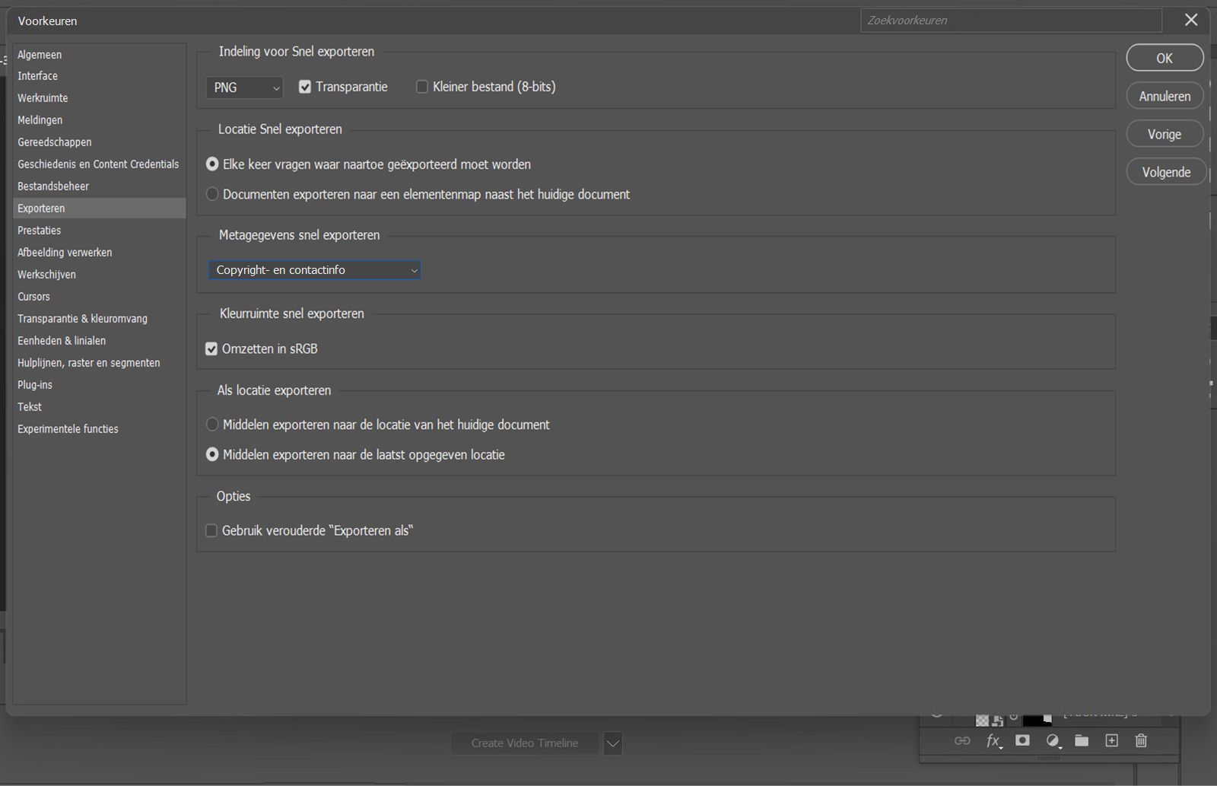This screenshot has height=786, width=1217.
Task: Select Elke keer vragen waar naartoe geëxporteerd
Action: [x=212, y=164]
